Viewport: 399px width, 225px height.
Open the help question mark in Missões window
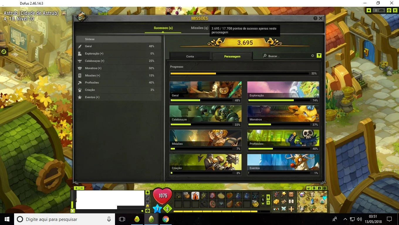point(315,18)
